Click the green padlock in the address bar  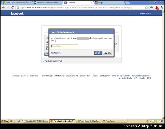click(18, 7)
